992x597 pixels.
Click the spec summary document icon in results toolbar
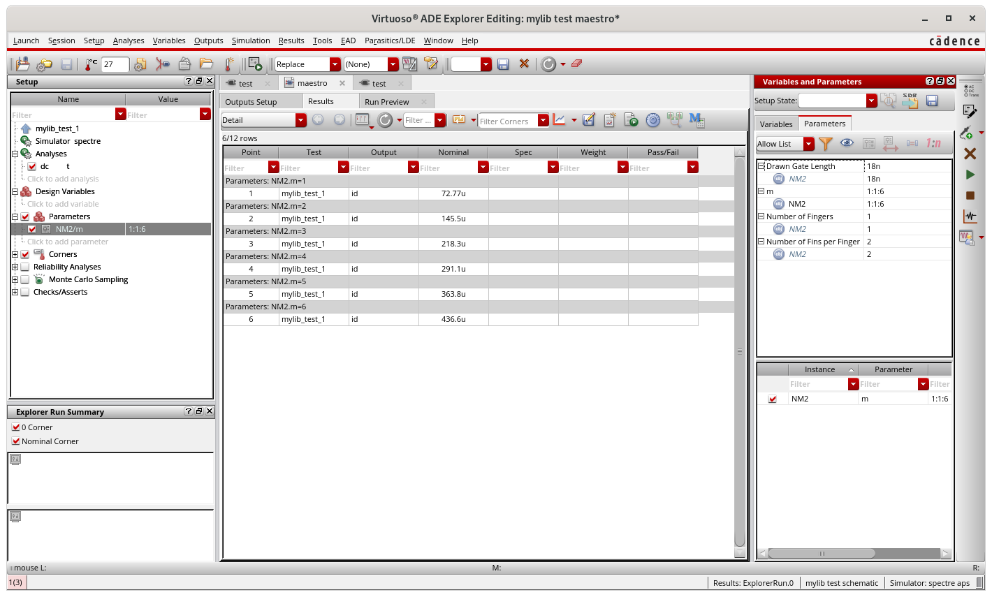609,120
